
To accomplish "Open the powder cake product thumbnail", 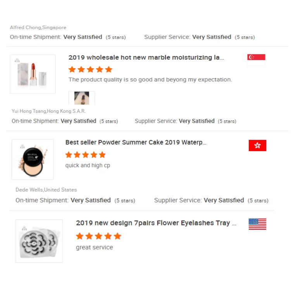I will 33,159.
